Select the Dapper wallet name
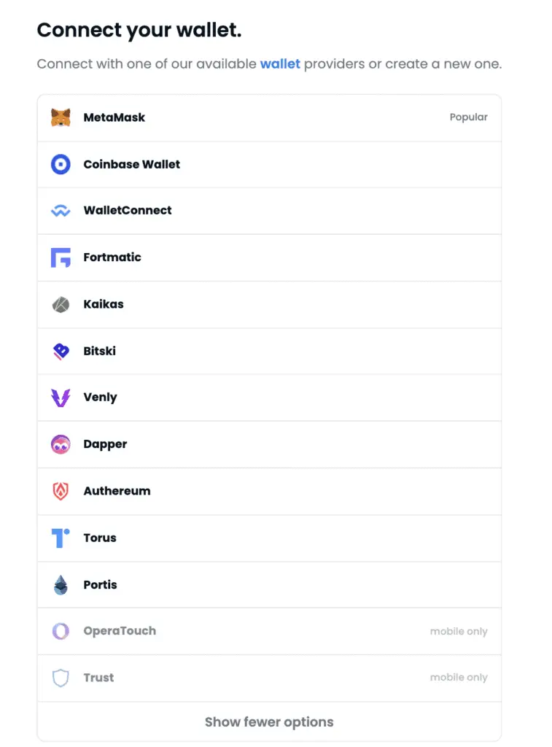552x747 pixels. click(105, 444)
